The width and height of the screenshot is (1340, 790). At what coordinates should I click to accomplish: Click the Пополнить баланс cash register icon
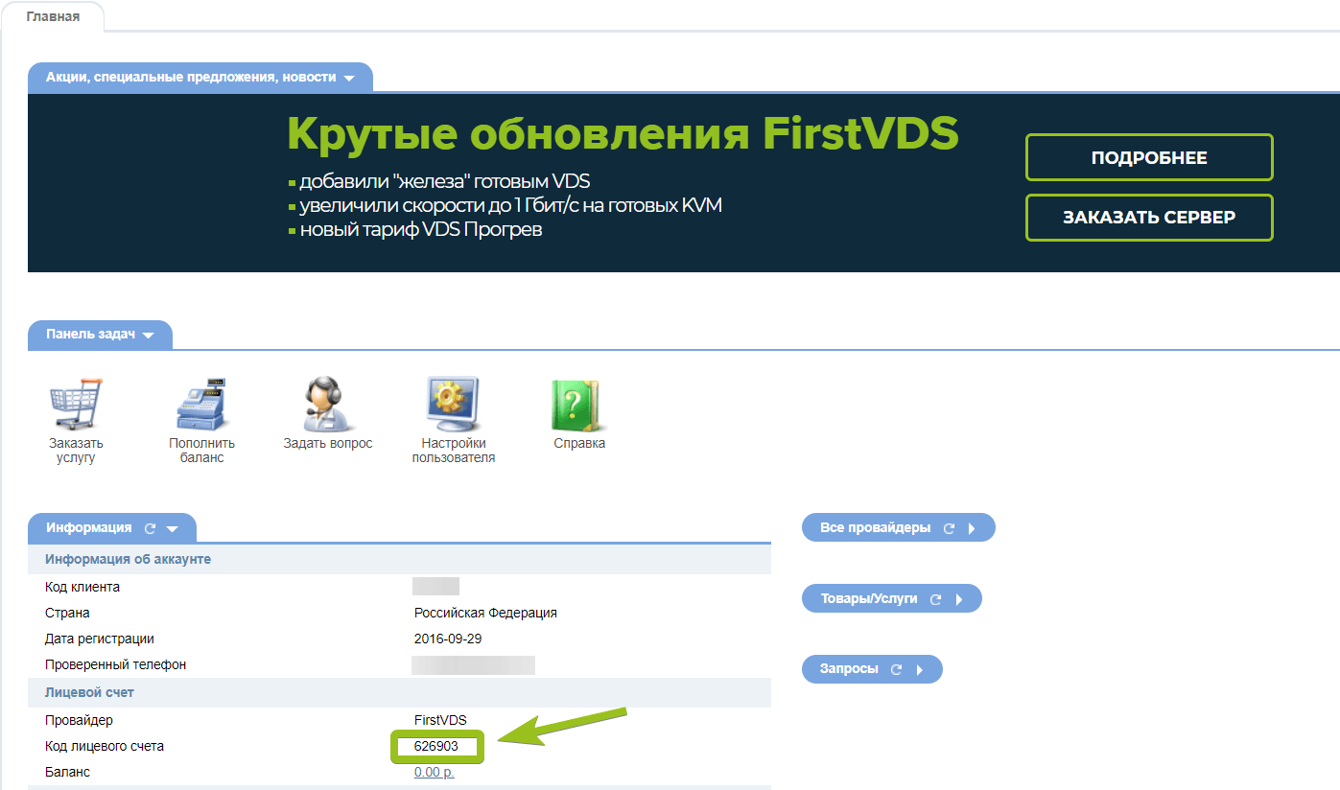coord(201,404)
